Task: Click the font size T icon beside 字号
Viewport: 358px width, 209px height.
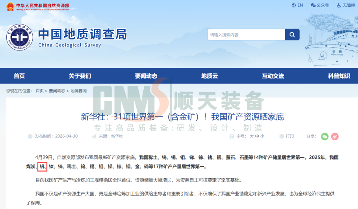Action: [x=232, y=136]
